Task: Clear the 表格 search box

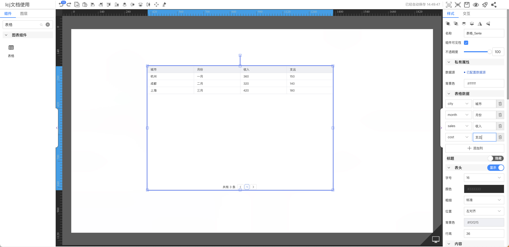Action: point(48,25)
